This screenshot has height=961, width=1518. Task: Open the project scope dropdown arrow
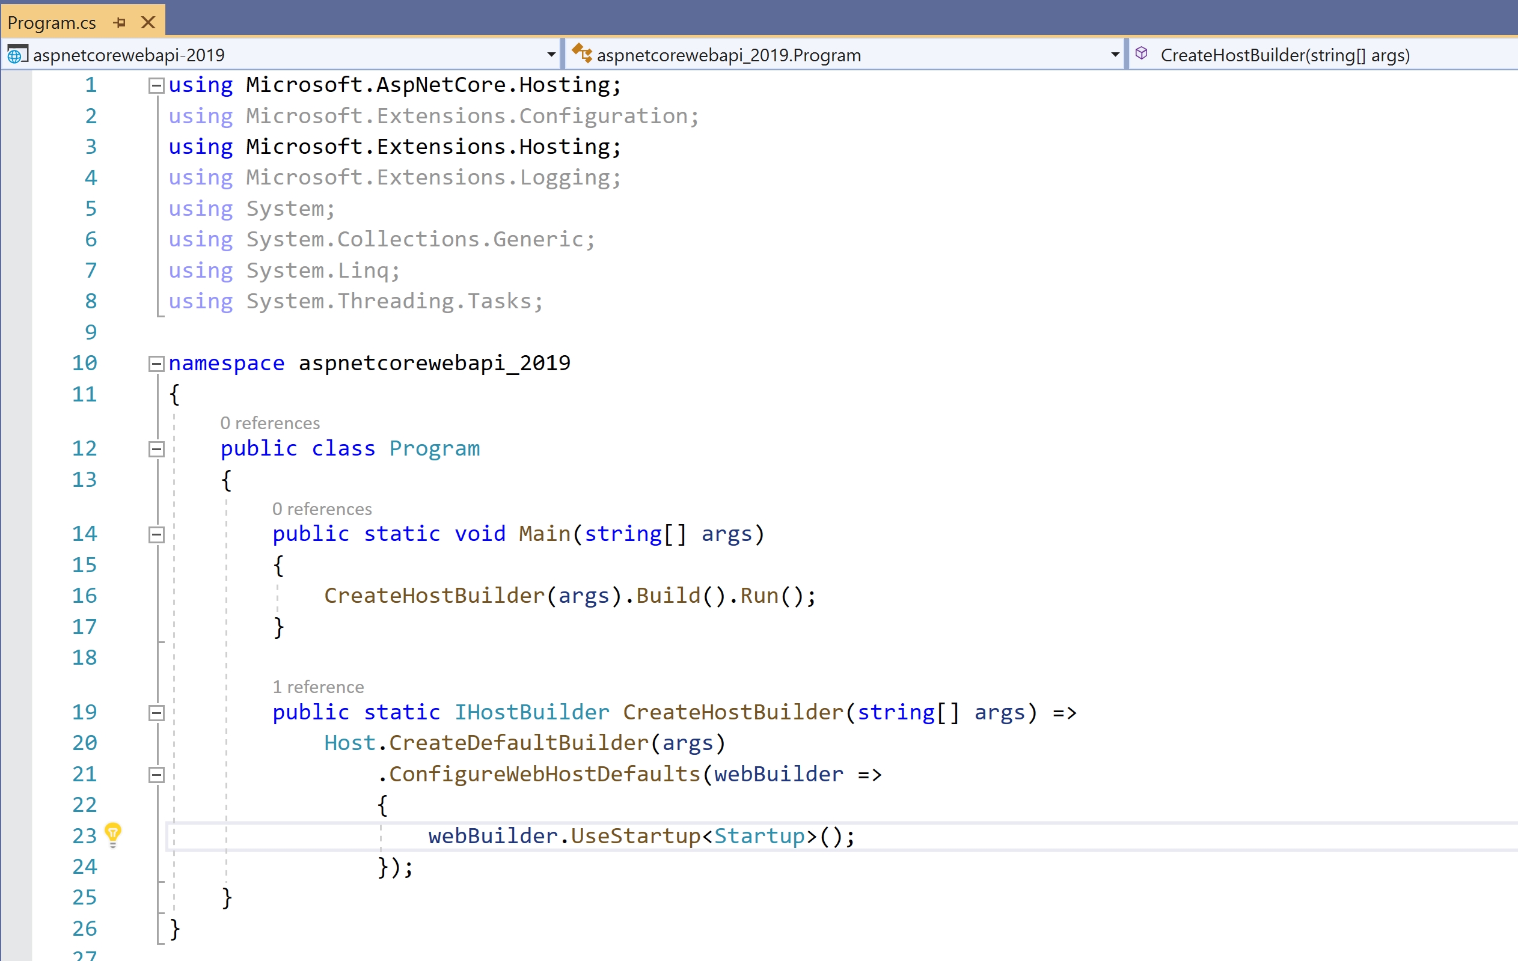[x=552, y=55]
